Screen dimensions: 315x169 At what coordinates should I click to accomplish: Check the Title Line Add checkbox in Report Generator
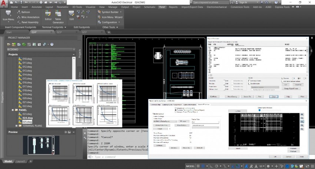(225, 84)
